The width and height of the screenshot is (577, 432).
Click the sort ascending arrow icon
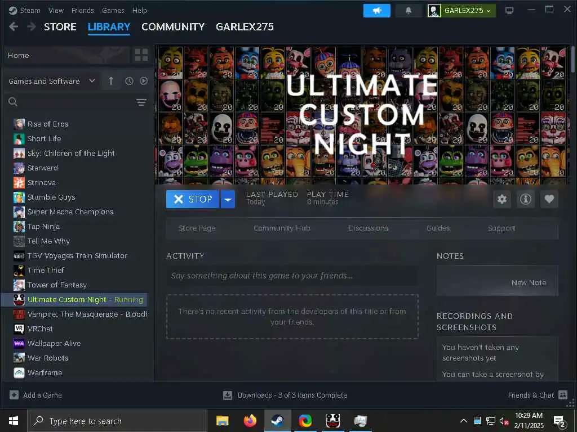111,81
